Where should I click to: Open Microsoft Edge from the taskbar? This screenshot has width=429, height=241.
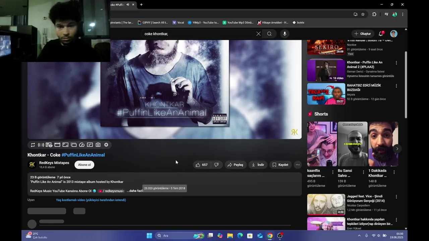click(240, 236)
